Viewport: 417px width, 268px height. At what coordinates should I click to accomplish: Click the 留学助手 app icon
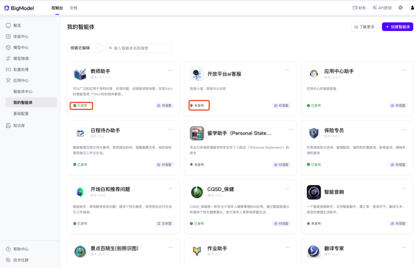pyautogui.click(x=197, y=133)
